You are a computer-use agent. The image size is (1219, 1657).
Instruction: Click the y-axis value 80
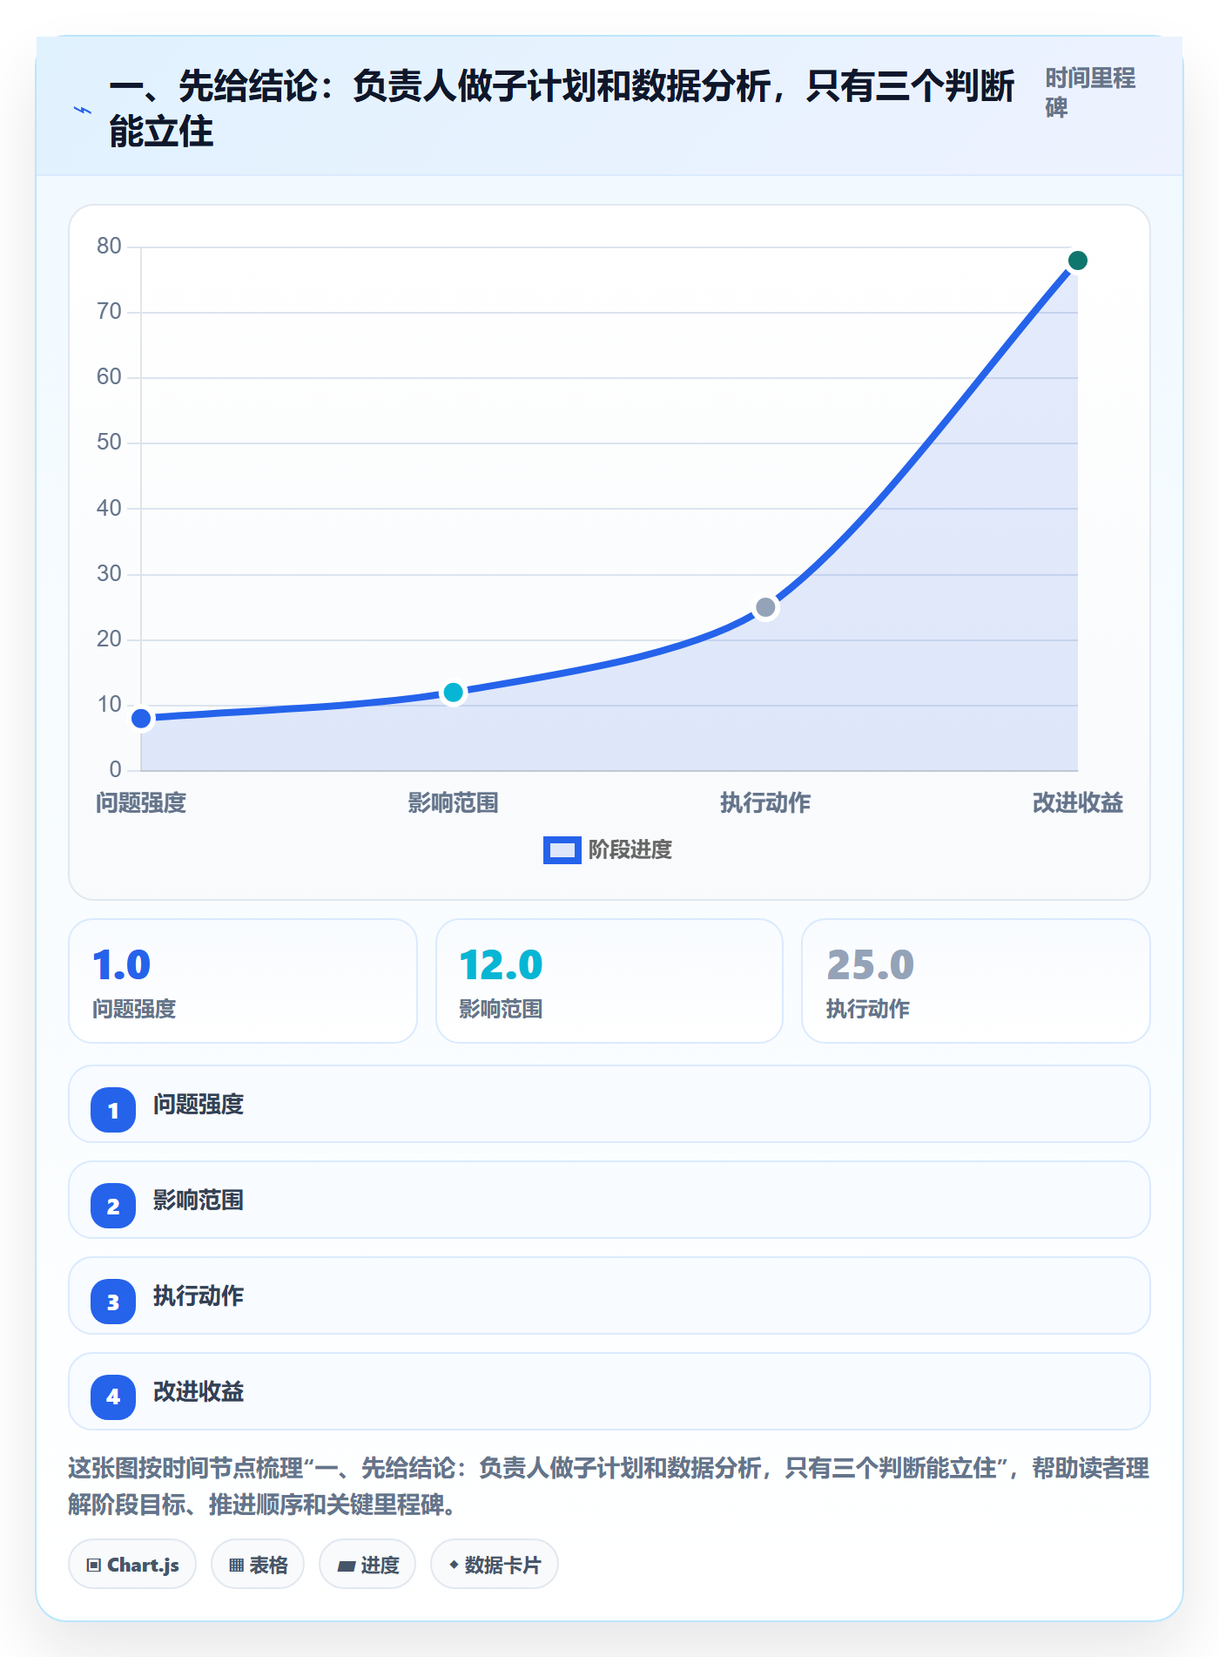tap(109, 246)
